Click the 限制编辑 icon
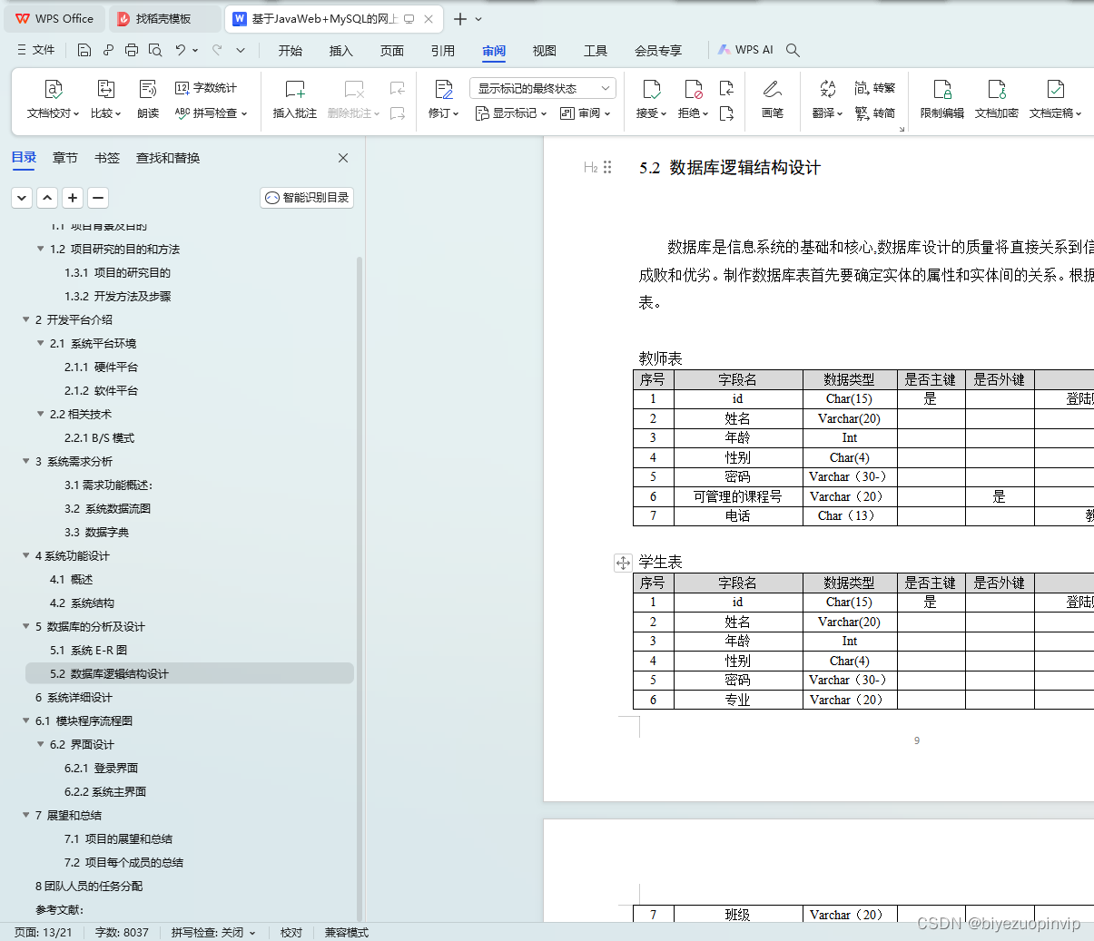 942,89
